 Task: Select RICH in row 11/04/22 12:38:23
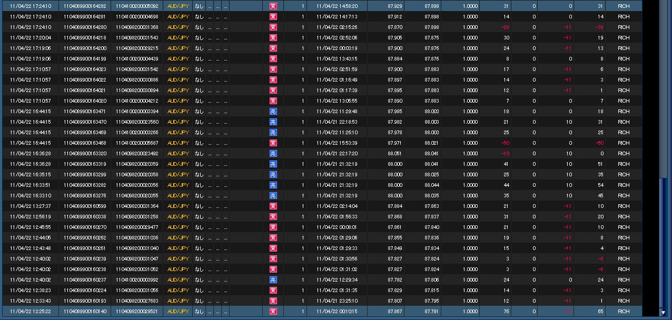pos(624,291)
